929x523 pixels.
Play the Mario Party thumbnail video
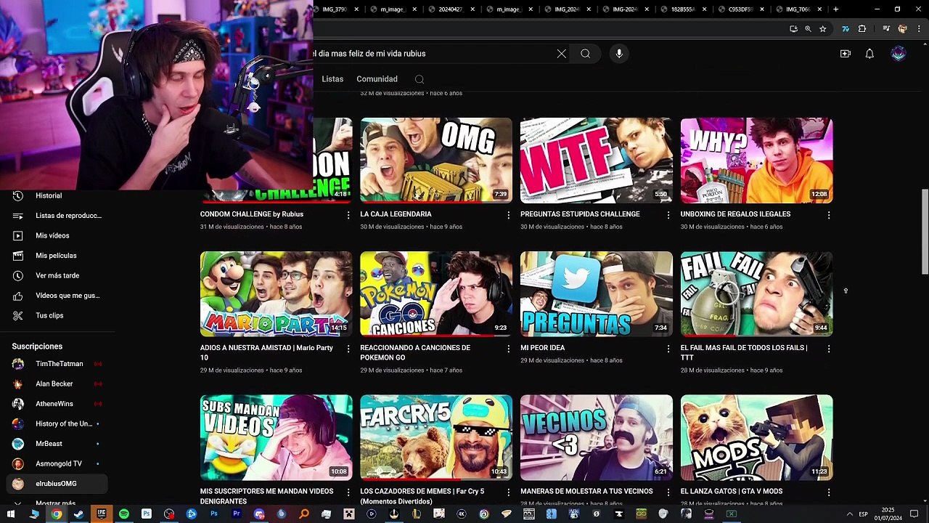276,294
